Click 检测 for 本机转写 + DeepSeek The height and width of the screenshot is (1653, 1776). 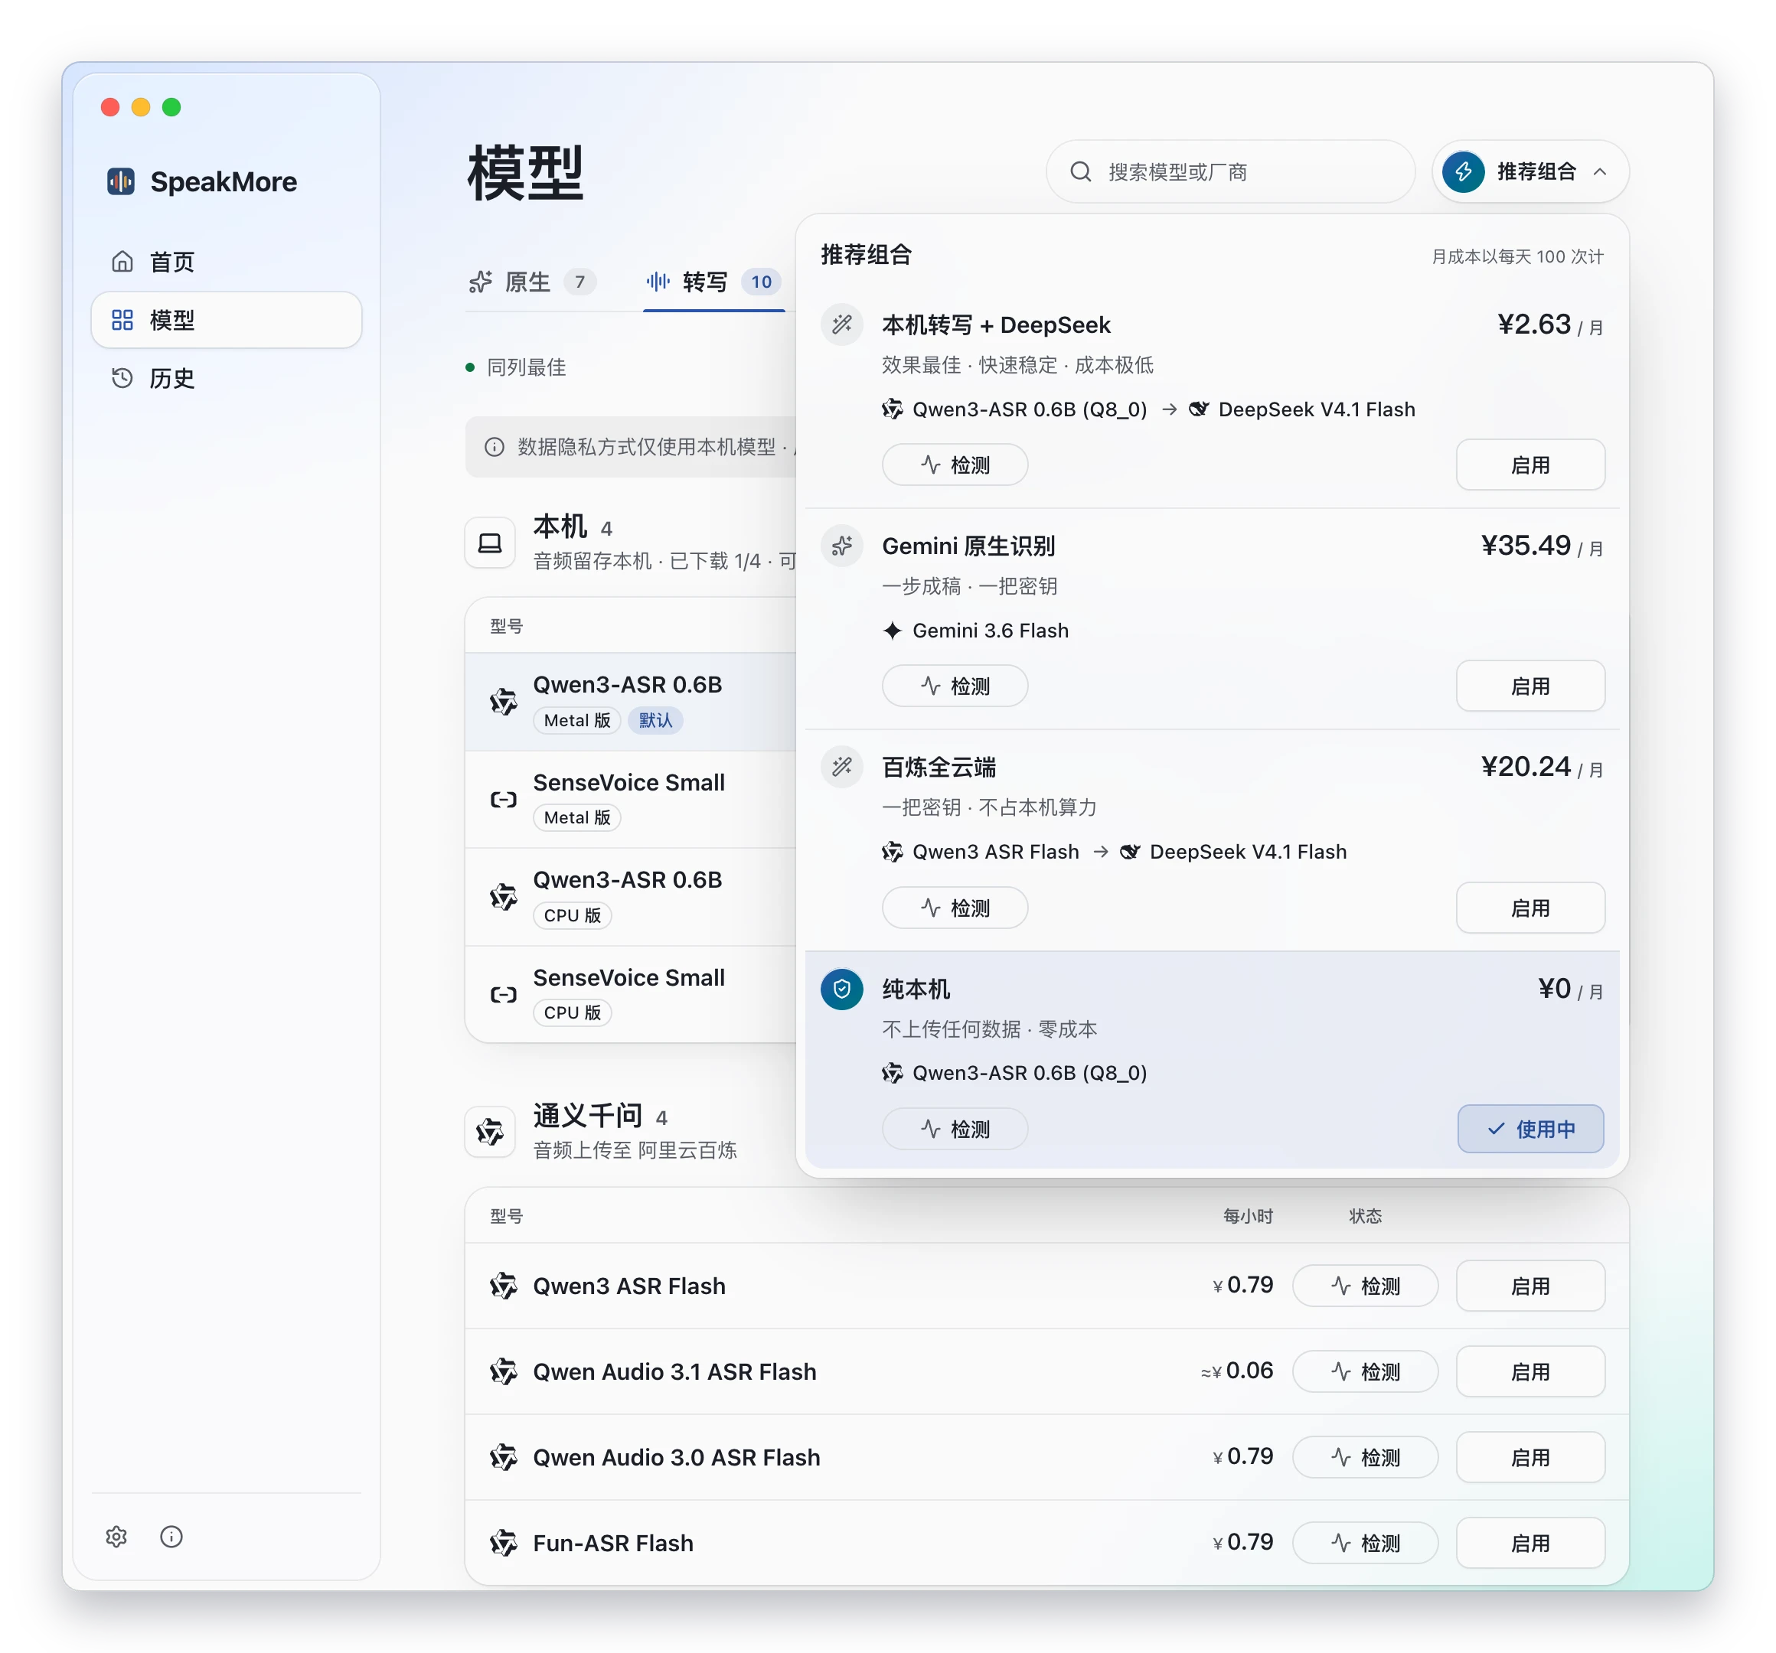click(955, 465)
